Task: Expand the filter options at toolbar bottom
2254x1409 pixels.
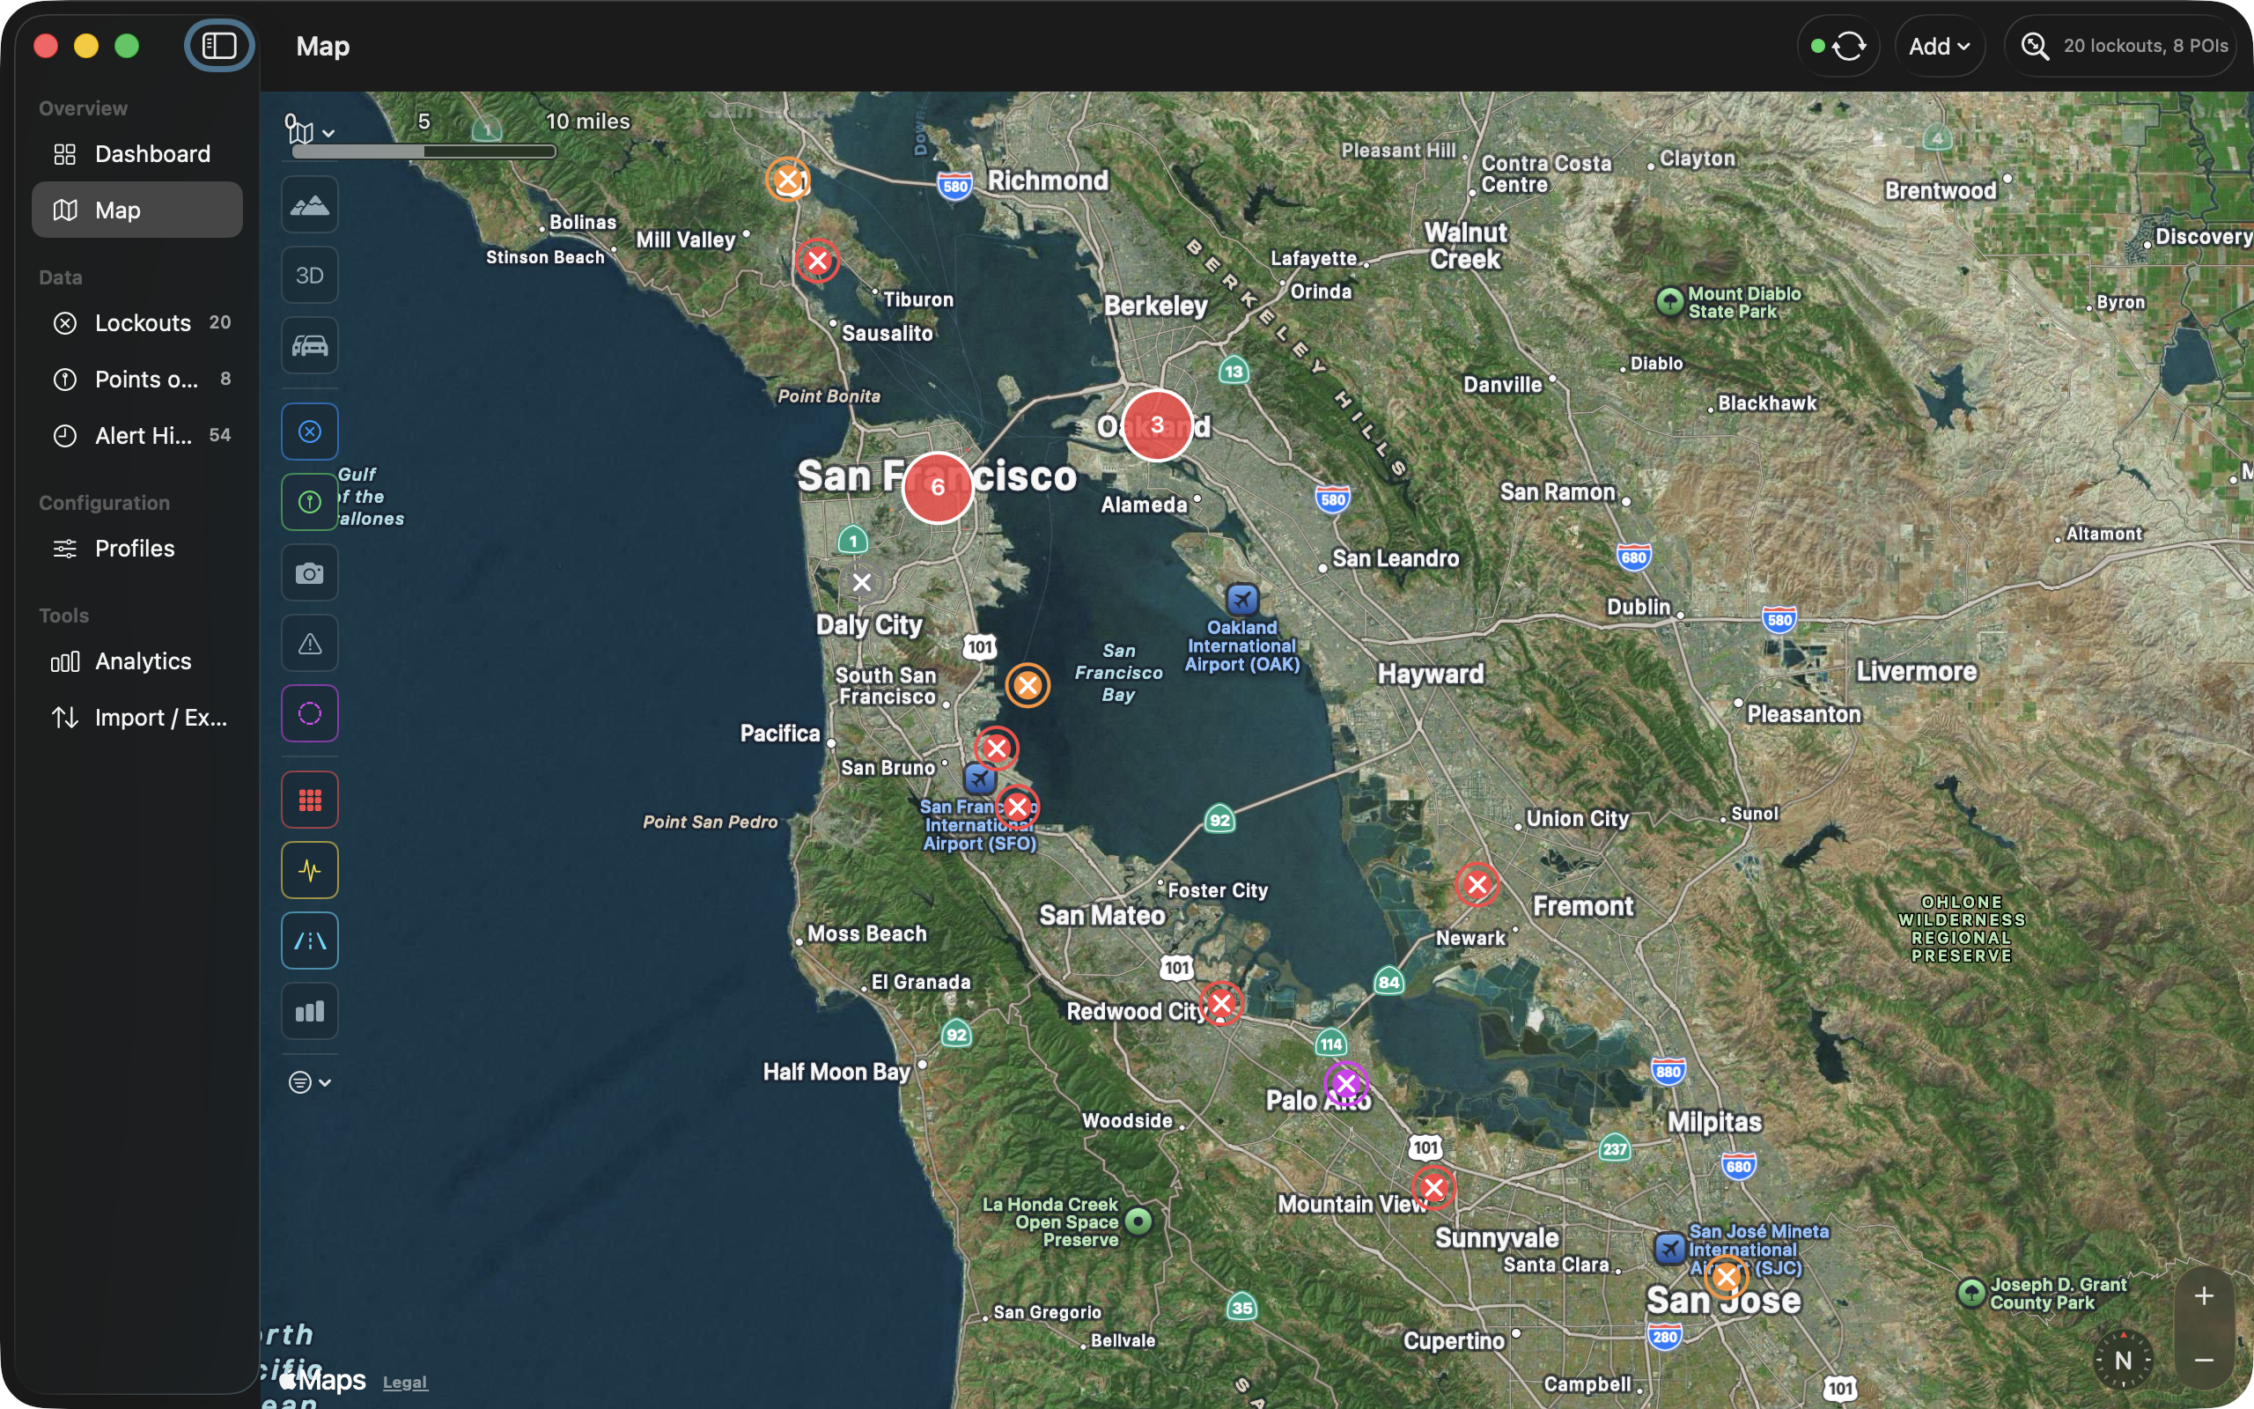Action: (x=308, y=1081)
